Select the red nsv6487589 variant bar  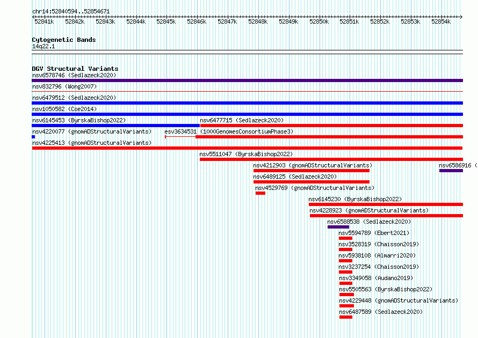point(346,317)
